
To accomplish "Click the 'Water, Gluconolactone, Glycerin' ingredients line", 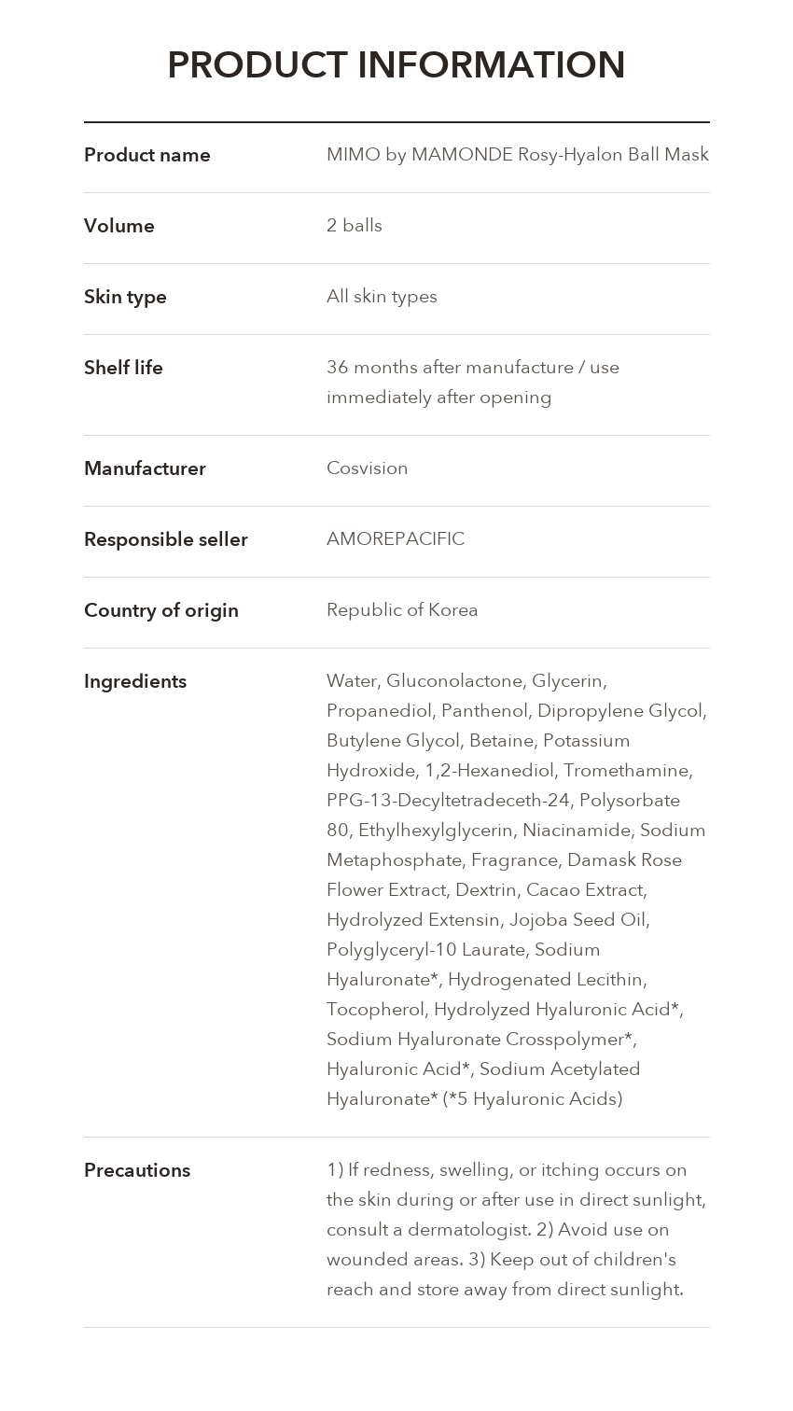I will (466, 680).
